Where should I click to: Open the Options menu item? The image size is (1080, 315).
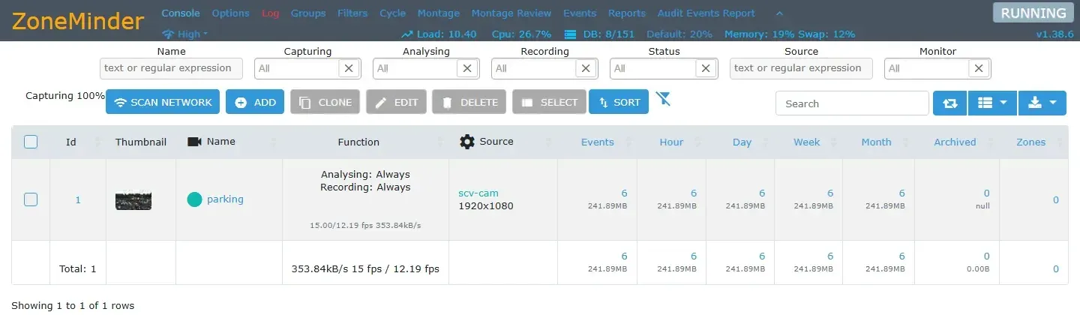click(x=231, y=13)
